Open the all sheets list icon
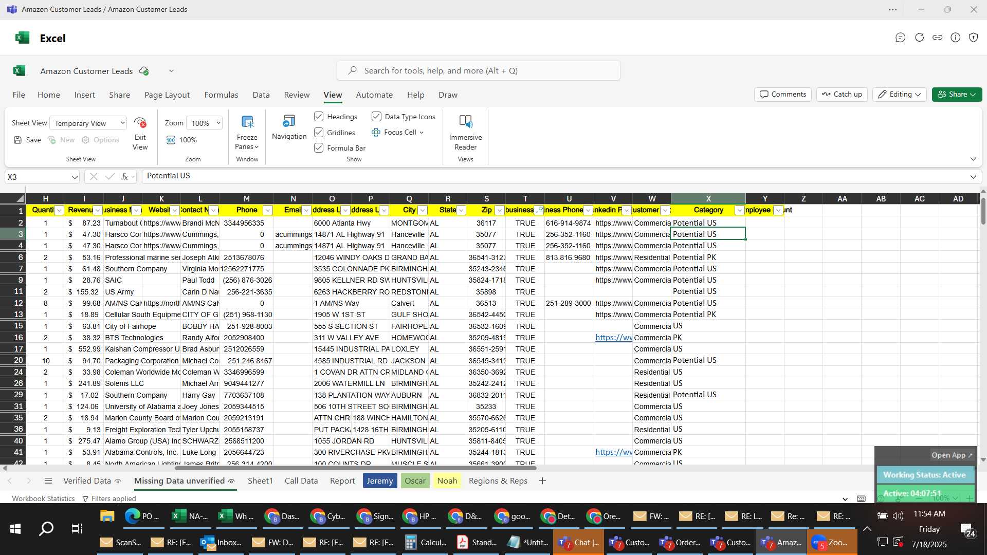 pyautogui.click(x=48, y=481)
